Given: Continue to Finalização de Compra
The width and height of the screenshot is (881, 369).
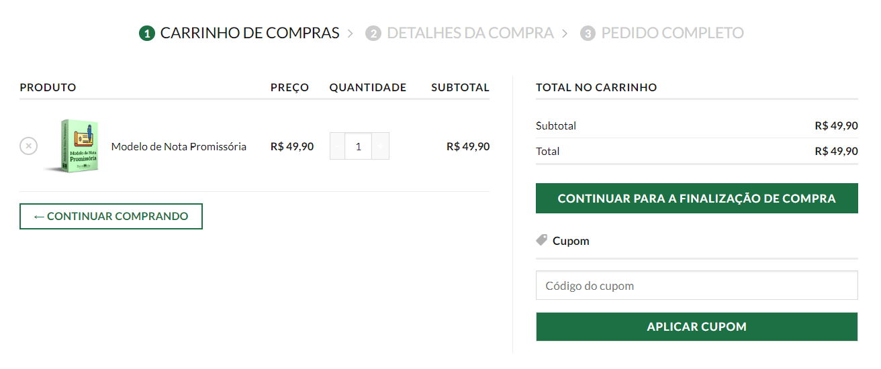Looking at the screenshot, I should click(697, 199).
